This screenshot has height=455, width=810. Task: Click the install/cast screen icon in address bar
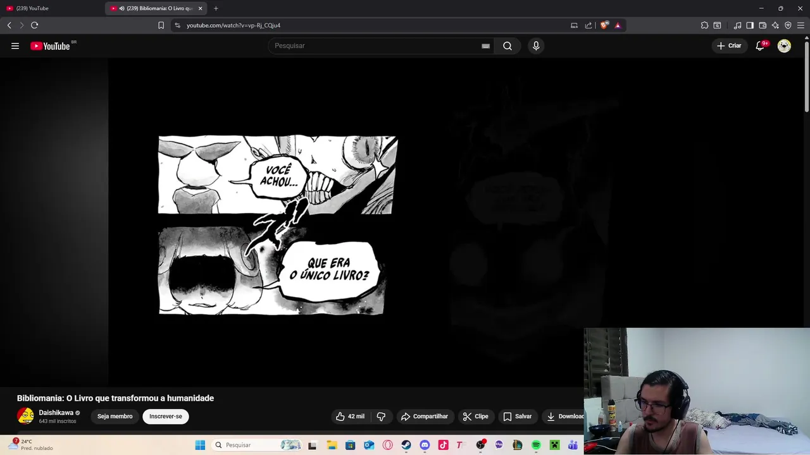click(574, 25)
